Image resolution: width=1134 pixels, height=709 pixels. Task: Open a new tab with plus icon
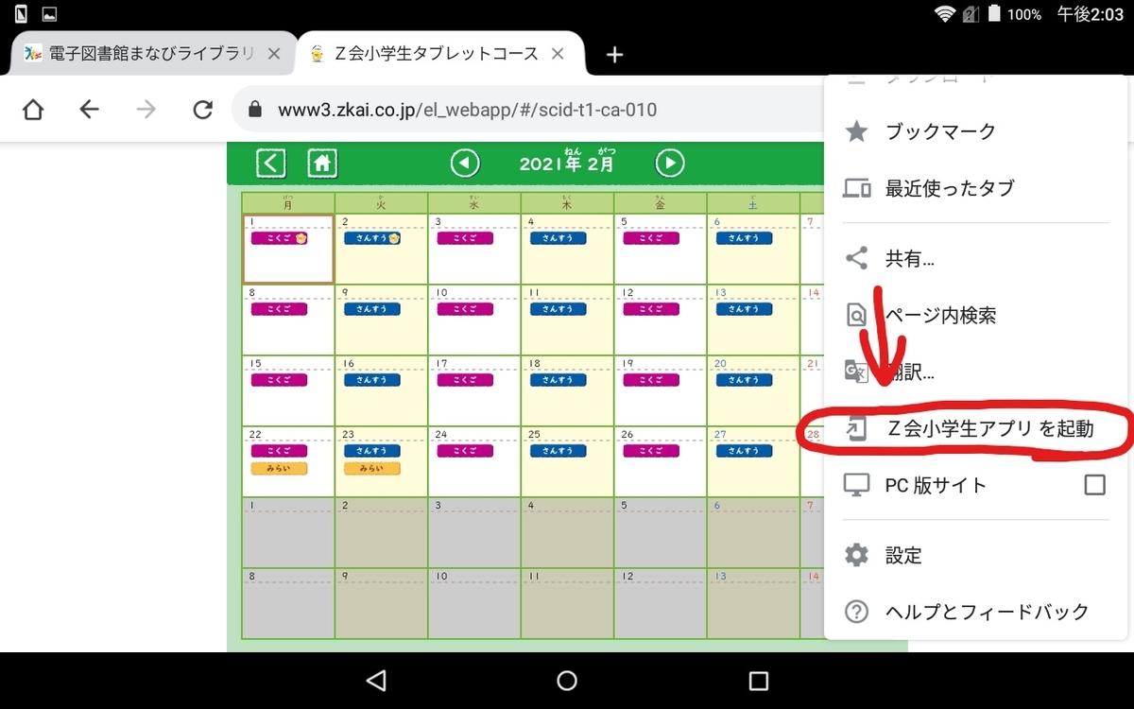click(x=614, y=55)
